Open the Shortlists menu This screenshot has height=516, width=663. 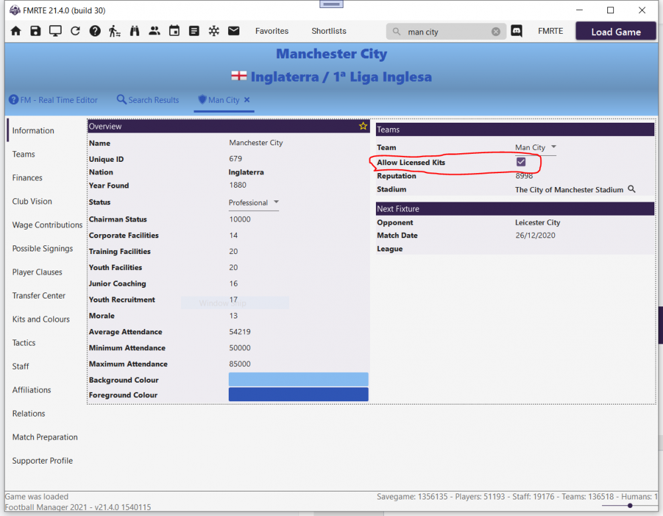(329, 31)
